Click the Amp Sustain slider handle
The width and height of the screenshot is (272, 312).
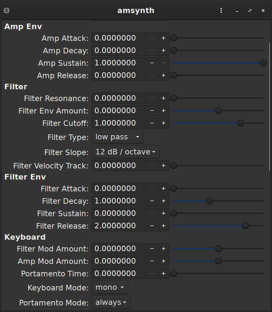(x=263, y=63)
